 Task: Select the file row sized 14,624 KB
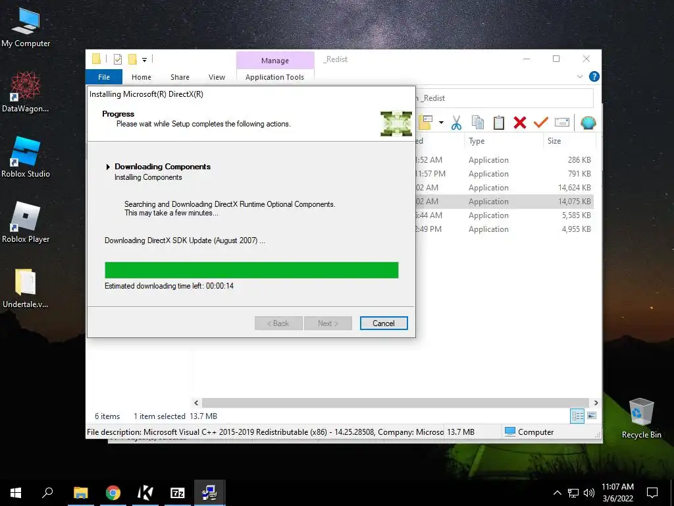[504, 187]
